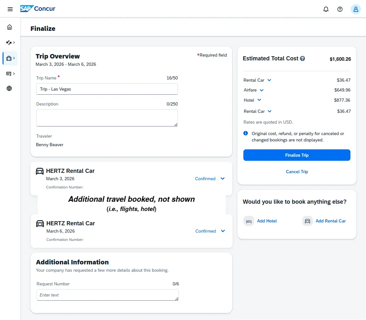Viewport: 366px width, 320px height.
Task: Focus the Request Number field
Action: point(107,295)
